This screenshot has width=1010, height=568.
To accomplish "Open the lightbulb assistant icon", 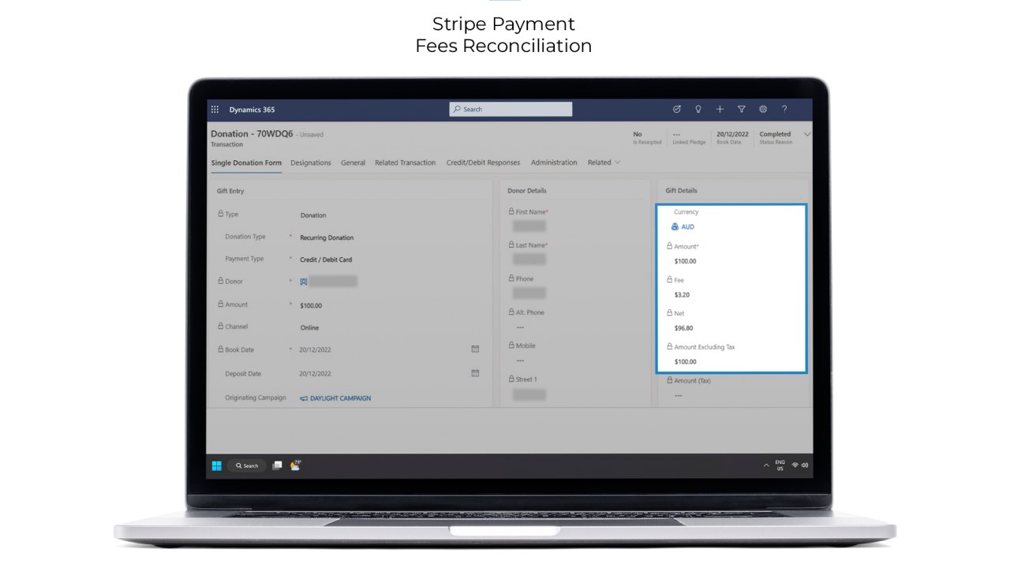I will click(698, 110).
